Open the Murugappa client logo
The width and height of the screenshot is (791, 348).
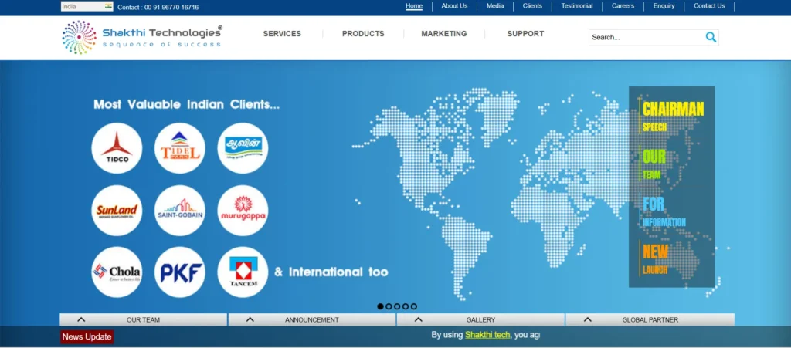pyautogui.click(x=243, y=210)
